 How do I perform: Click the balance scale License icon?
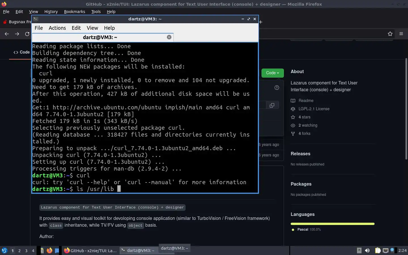tap(293, 109)
